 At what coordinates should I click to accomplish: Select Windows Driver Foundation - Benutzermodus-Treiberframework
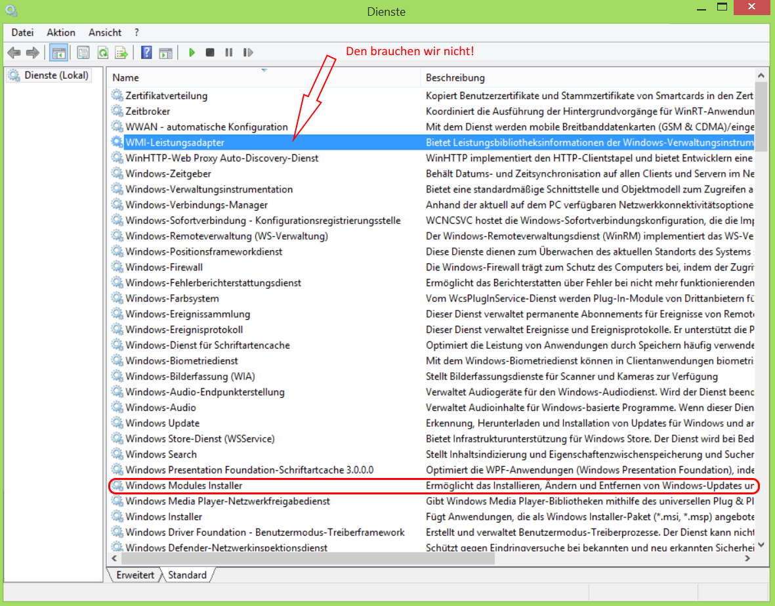pos(432,532)
